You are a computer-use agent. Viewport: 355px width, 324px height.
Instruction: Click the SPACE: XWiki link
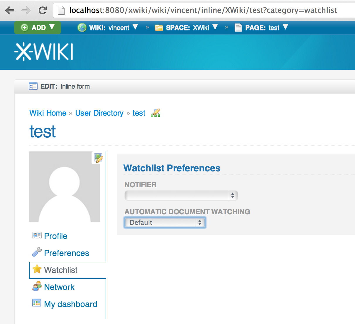pos(187,28)
